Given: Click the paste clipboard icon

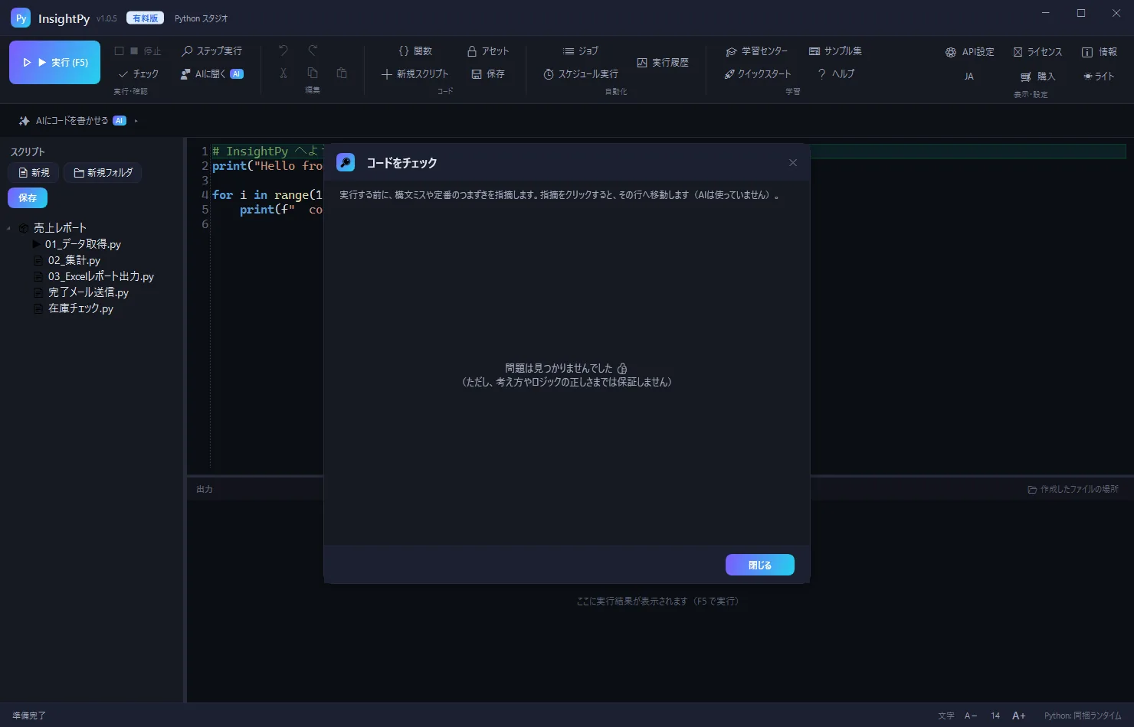Looking at the screenshot, I should (x=342, y=73).
